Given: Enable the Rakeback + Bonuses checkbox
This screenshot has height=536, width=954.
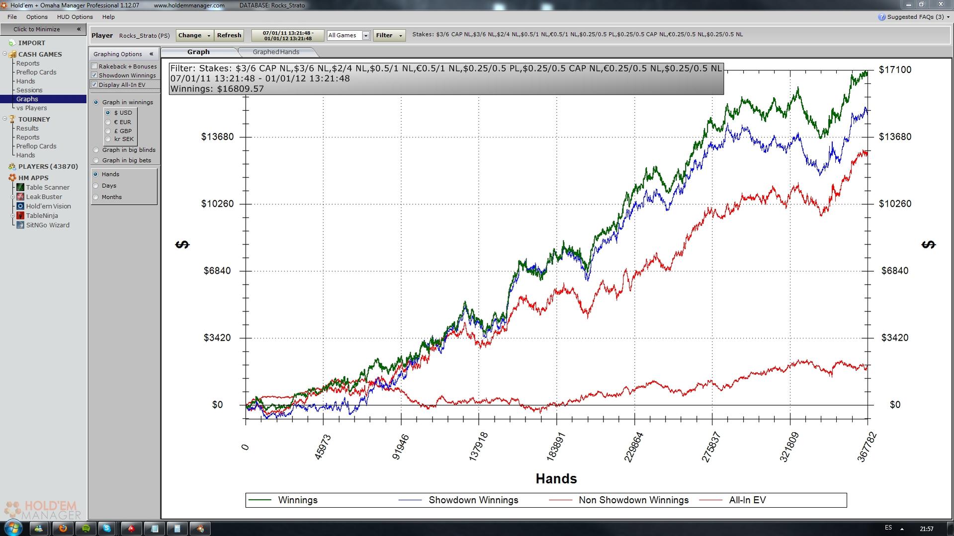Looking at the screenshot, I should coord(94,66).
